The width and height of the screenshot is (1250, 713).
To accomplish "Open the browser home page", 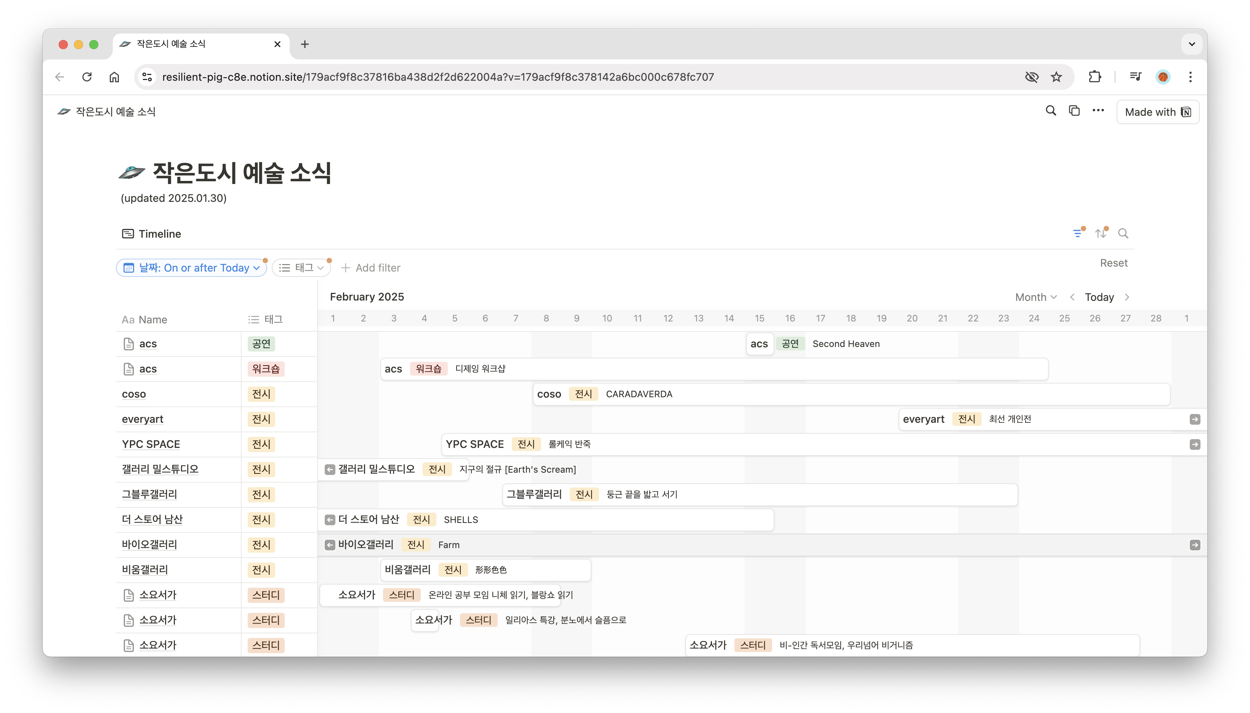I will (114, 77).
